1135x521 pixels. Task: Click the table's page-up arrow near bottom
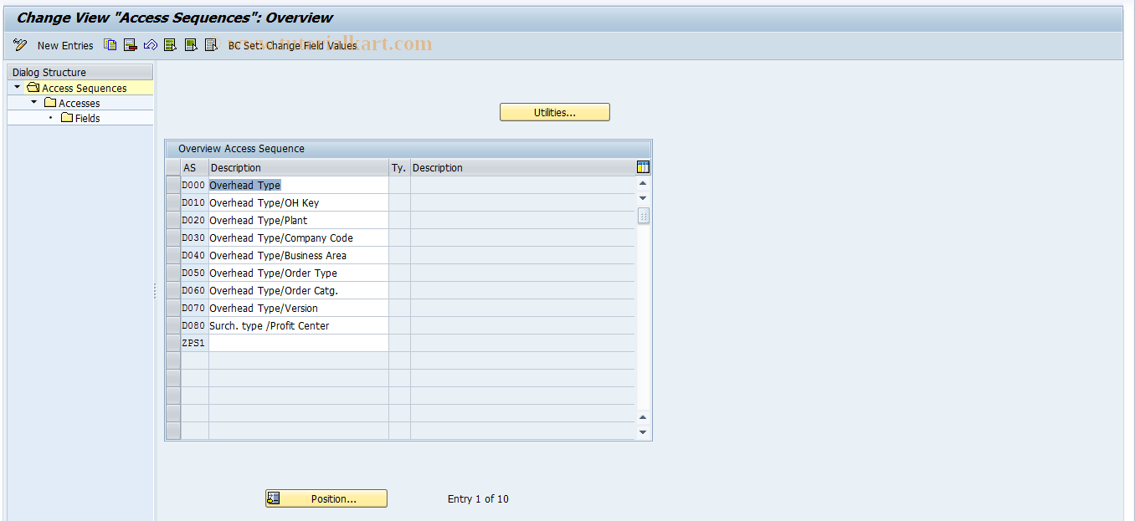pyautogui.click(x=643, y=417)
